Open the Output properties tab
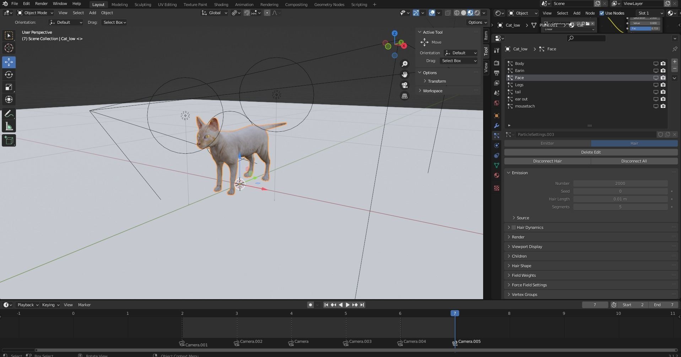Screen dimensions: 681x357 point(497,73)
